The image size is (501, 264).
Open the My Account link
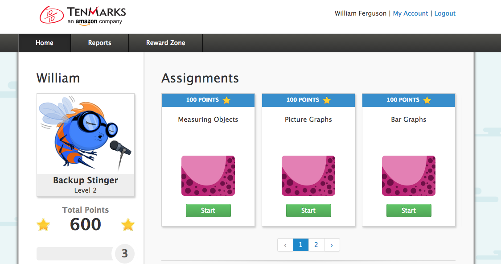coord(410,13)
